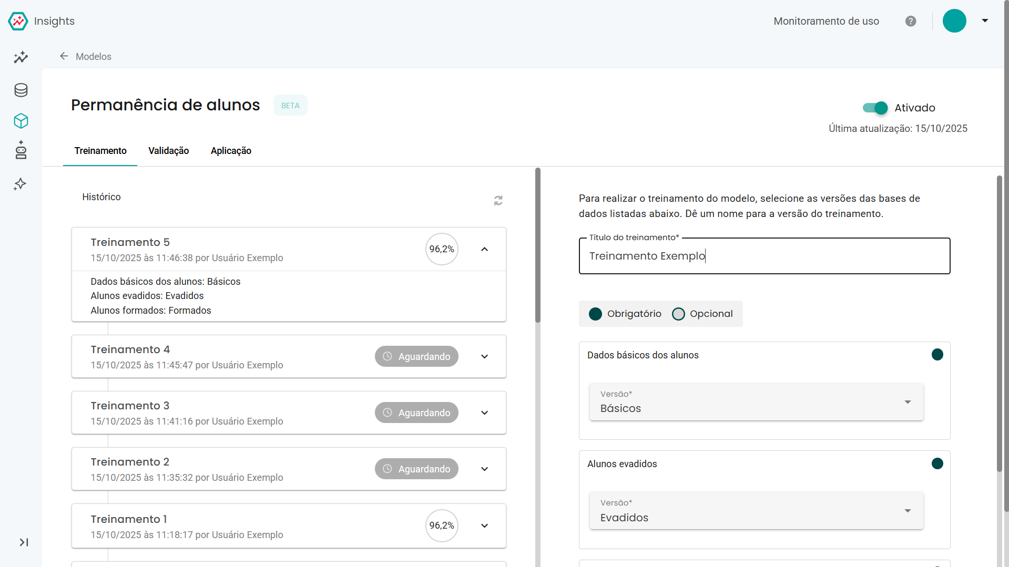Expand the sidebar with the arrow icon

24,542
